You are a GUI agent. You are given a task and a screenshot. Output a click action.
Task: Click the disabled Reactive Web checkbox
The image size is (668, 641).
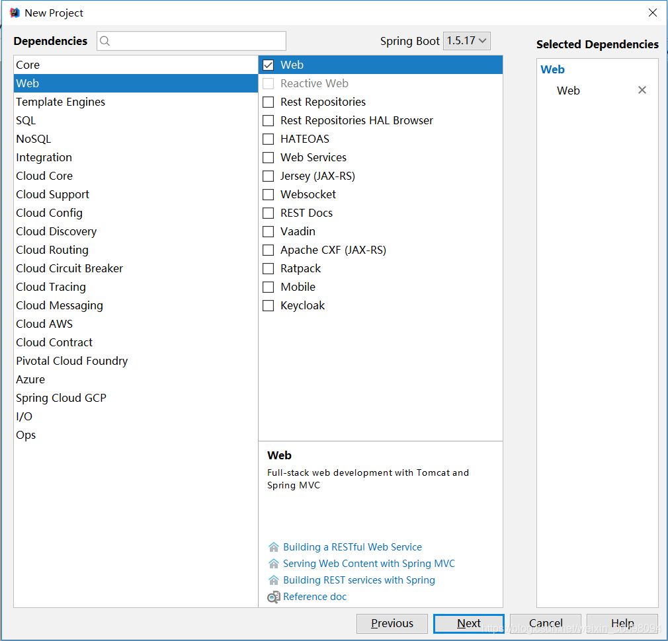pos(268,83)
